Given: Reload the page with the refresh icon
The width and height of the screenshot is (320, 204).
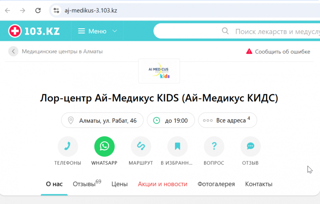Looking at the screenshot, I should click(x=38, y=10).
